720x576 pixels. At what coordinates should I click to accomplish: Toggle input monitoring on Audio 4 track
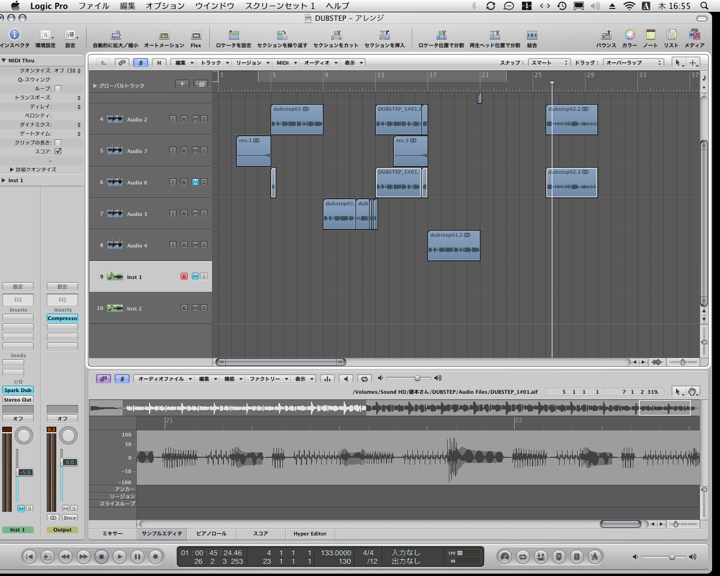pos(173,245)
